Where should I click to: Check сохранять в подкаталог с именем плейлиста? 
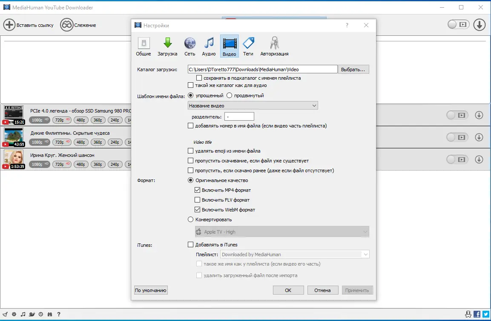(199, 78)
